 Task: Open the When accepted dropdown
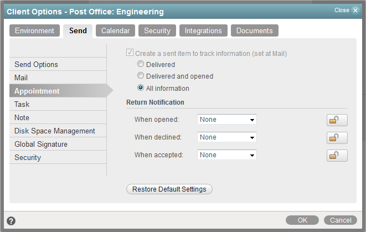(x=227, y=155)
